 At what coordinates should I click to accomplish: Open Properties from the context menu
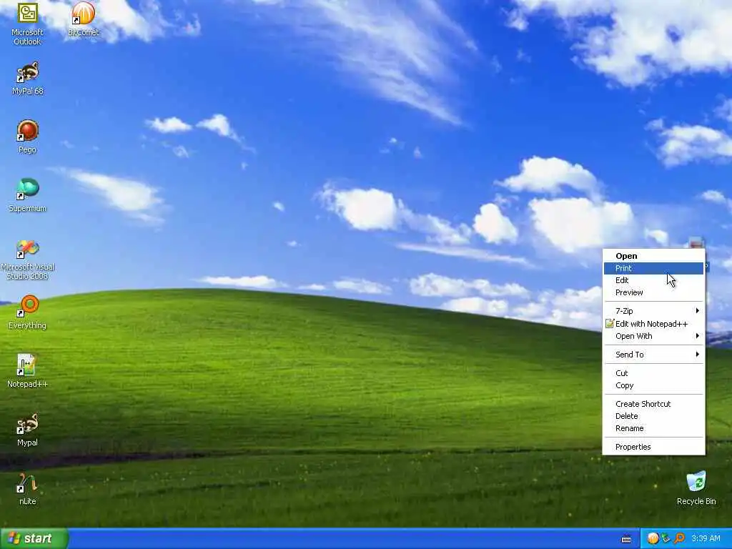(653, 447)
